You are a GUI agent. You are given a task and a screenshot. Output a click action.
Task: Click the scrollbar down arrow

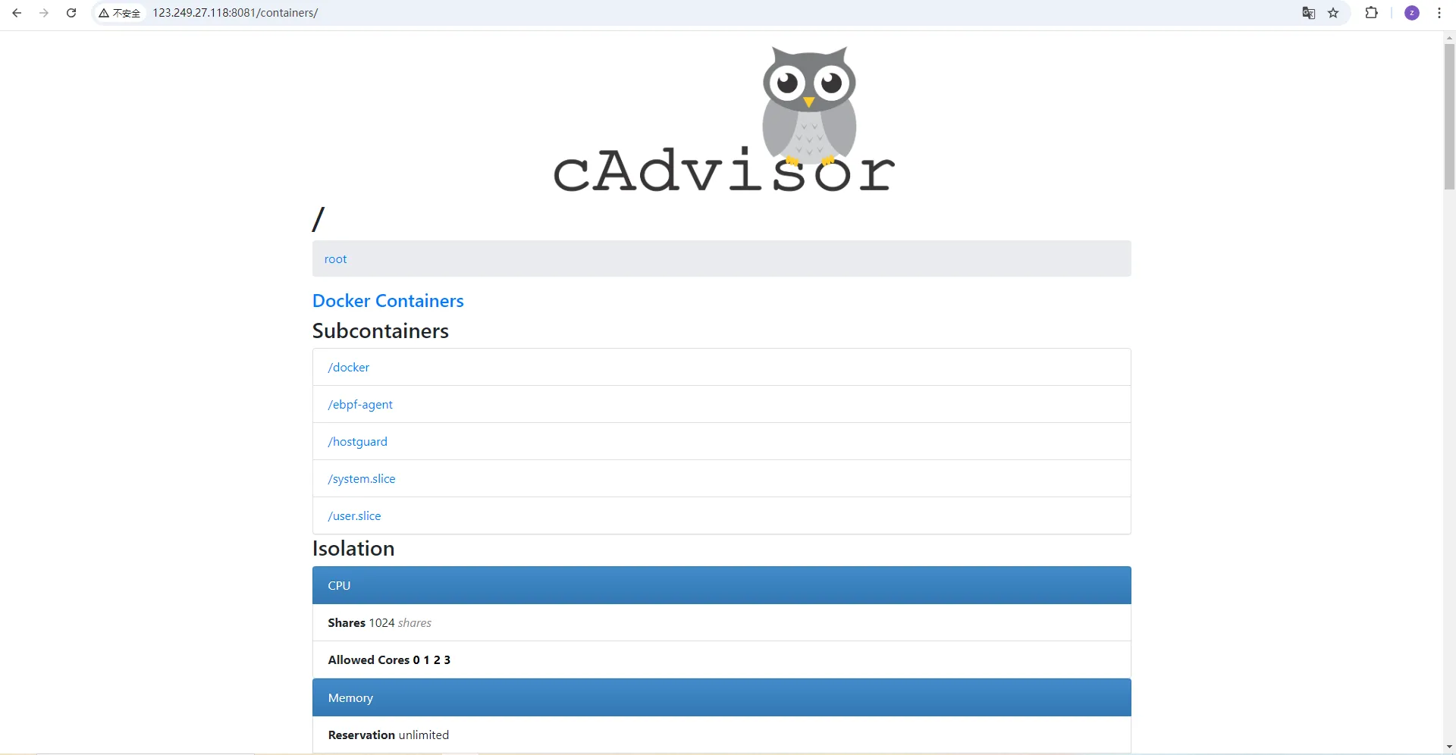pyautogui.click(x=1449, y=747)
